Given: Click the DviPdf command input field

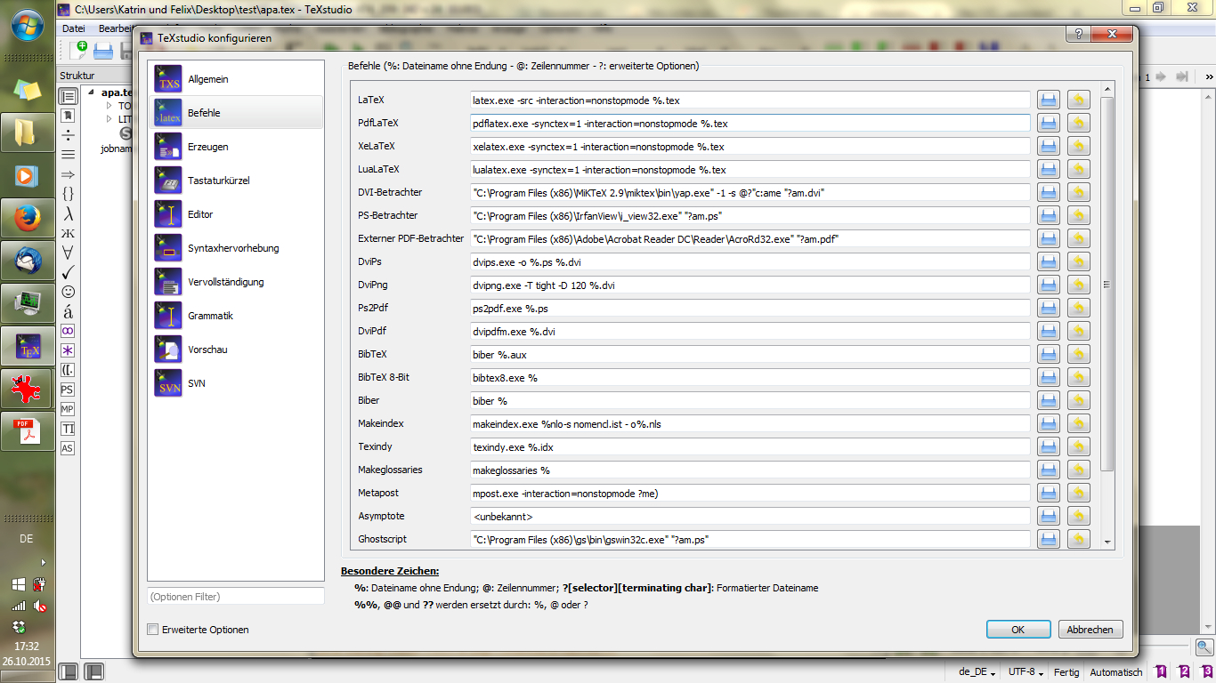Looking at the screenshot, I should 750,332.
